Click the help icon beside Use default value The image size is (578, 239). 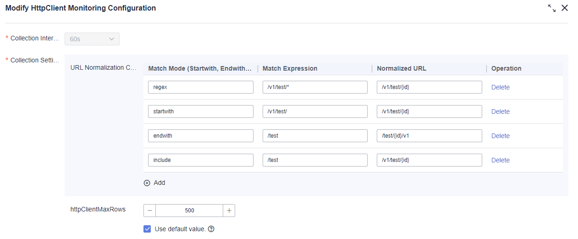(x=211, y=229)
